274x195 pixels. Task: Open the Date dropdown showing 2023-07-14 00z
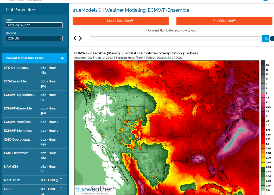34,25
